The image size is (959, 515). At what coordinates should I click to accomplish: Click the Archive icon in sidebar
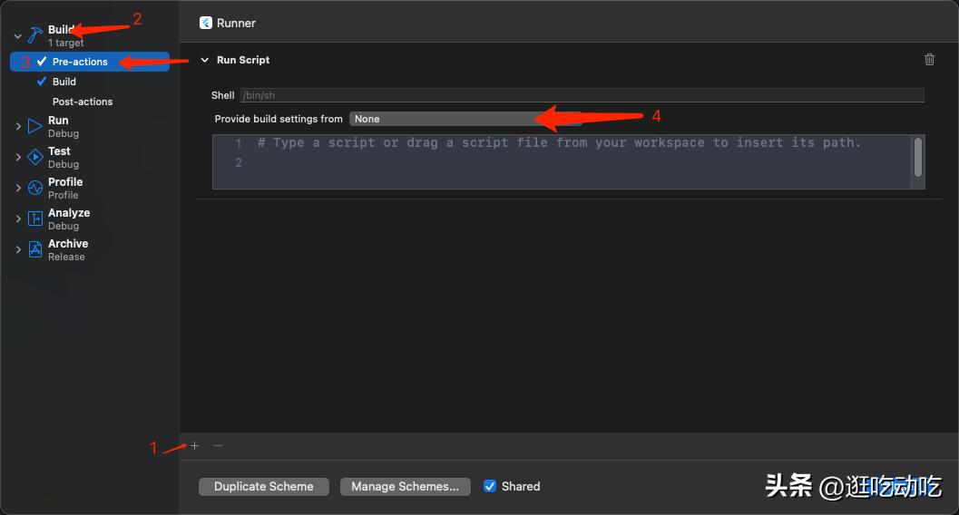tap(35, 249)
